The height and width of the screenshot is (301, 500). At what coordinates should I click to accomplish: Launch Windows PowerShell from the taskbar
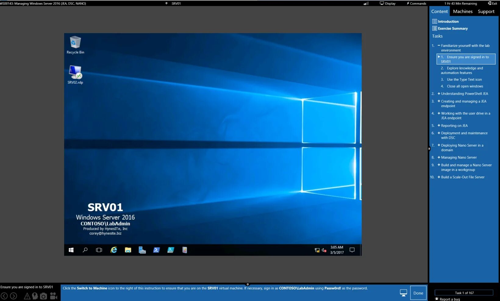pyautogui.click(x=156, y=250)
